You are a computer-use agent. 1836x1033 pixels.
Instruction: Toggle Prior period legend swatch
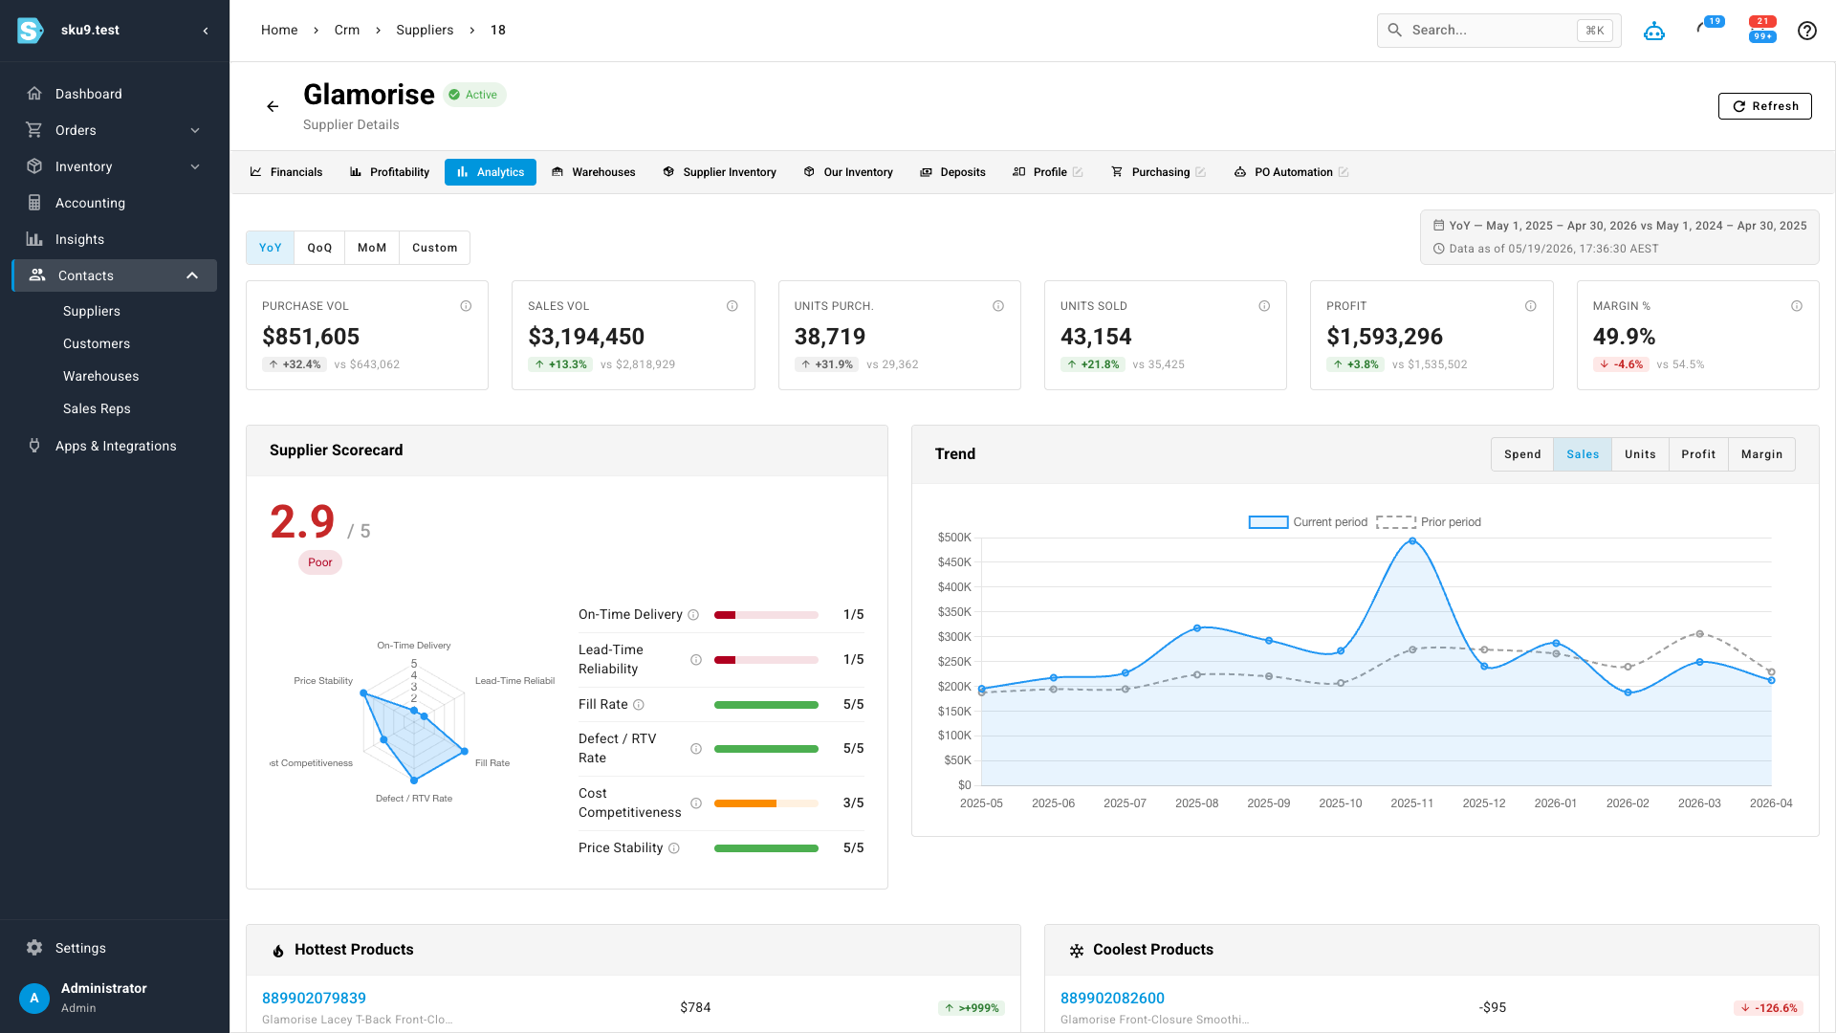(x=1396, y=522)
